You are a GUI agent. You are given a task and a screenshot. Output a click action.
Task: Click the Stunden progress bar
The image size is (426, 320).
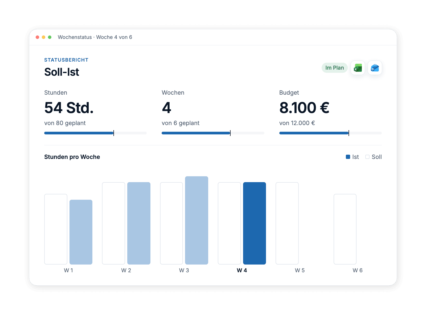(x=95, y=133)
